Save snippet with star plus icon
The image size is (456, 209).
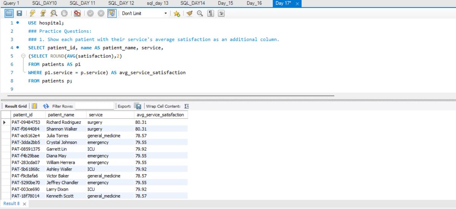pos(177,13)
